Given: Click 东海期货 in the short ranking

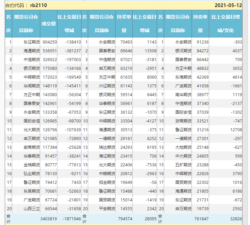Looking at the screenshot, I should point(183,77).
